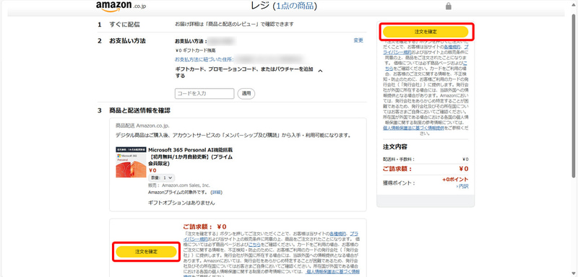Open the Microsoft 365 Personal product thumbnail
The height and width of the screenshot is (277, 578).
tap(131, 162)
